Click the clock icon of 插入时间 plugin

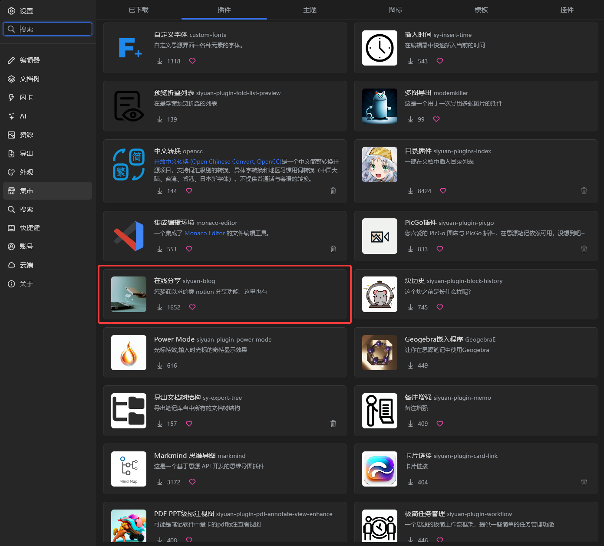(380, 48)
